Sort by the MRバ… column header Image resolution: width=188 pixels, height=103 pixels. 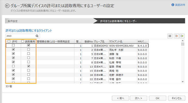pos(143,41)
